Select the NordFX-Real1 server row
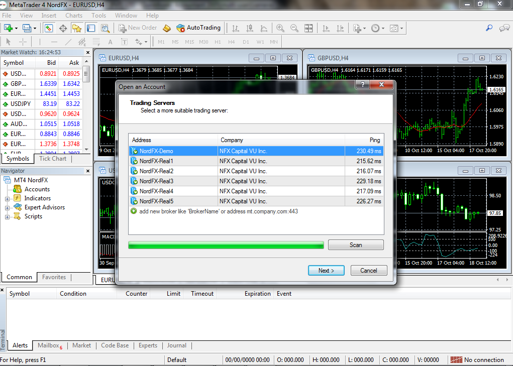Image resolution: width=513 pixels, height=366 pixels. click(x=256, y=161)
